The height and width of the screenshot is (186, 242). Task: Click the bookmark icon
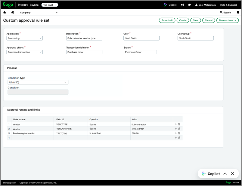pos(238,13)
